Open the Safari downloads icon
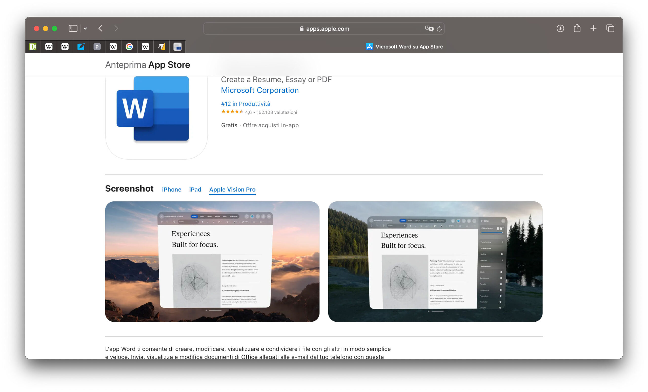 560,28
